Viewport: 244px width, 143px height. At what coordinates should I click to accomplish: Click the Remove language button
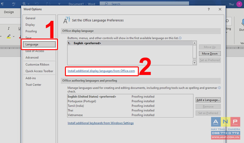click(208, 107)
